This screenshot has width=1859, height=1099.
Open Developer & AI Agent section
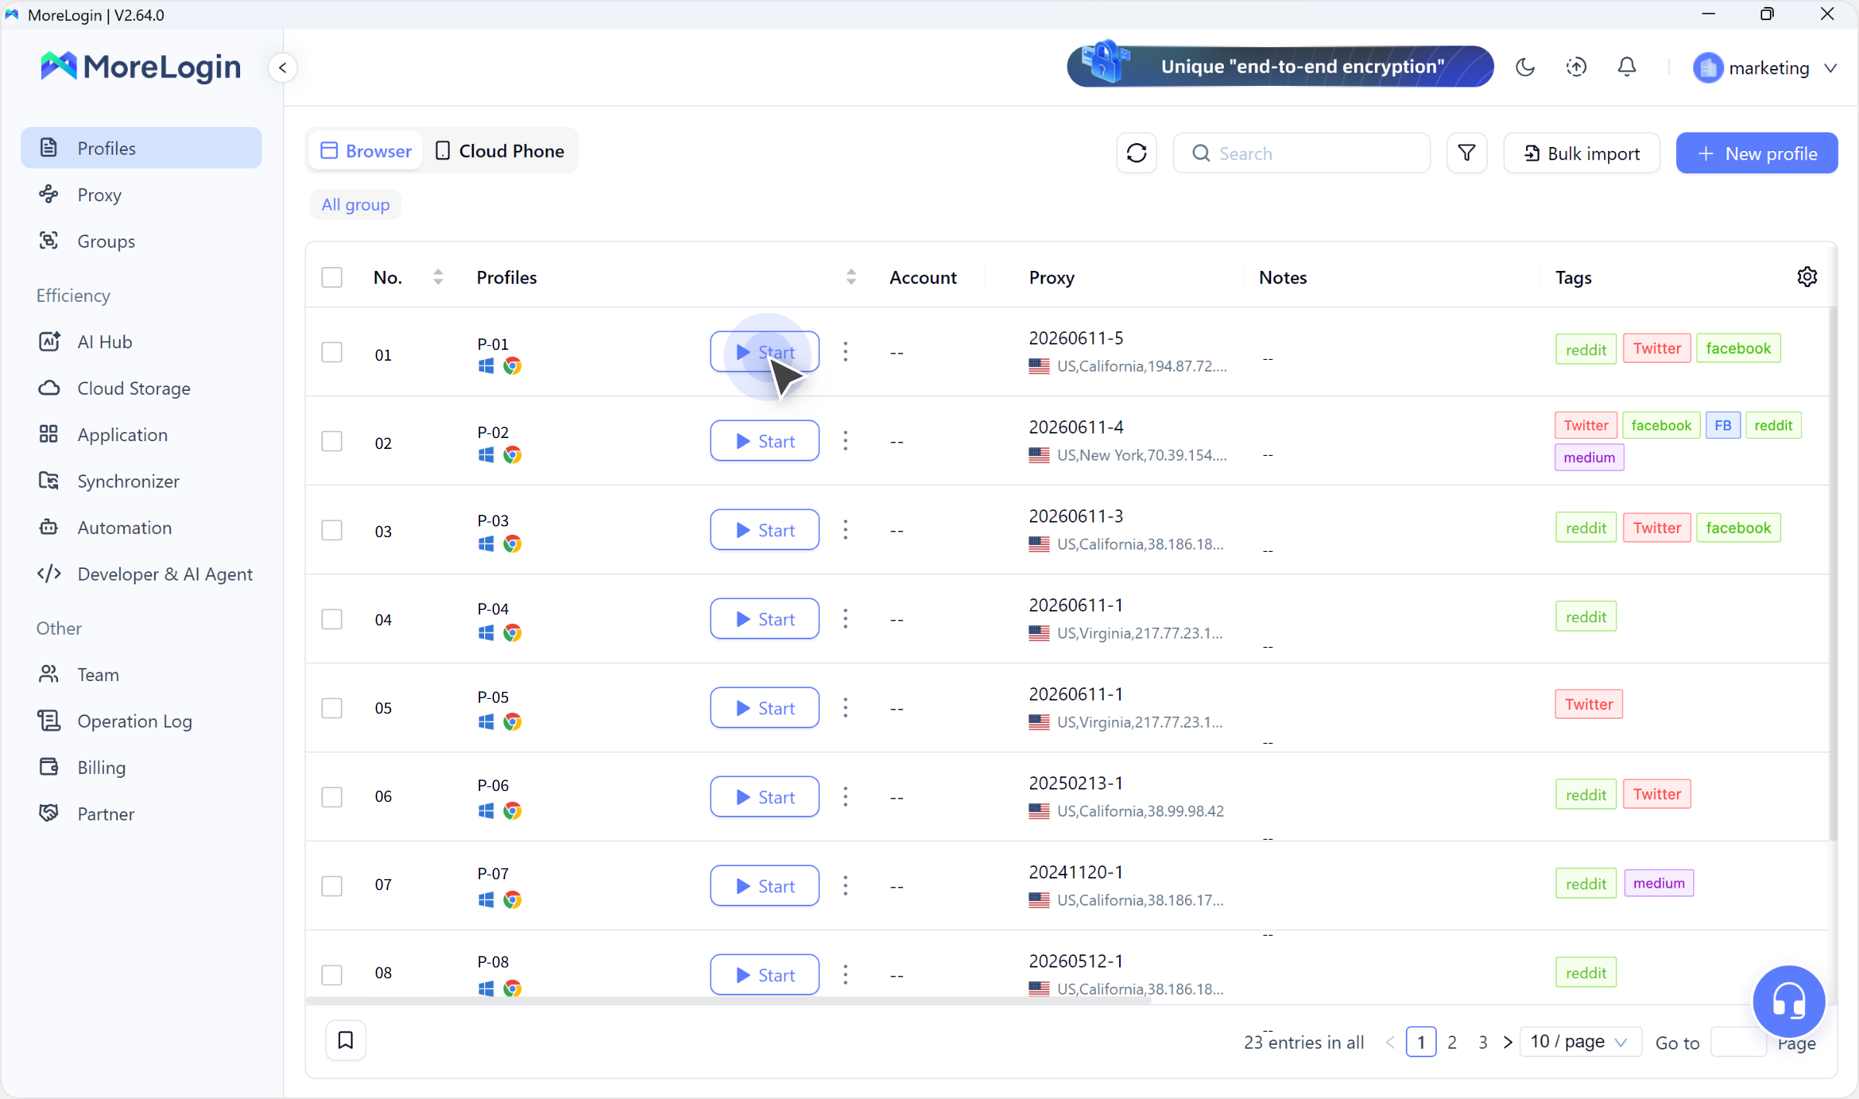141,573
